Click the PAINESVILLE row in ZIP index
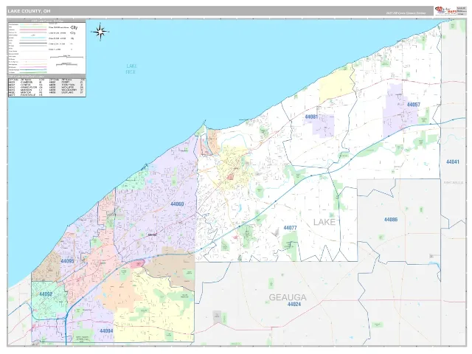Screen dimensions: 472x354 click(27, 95)
